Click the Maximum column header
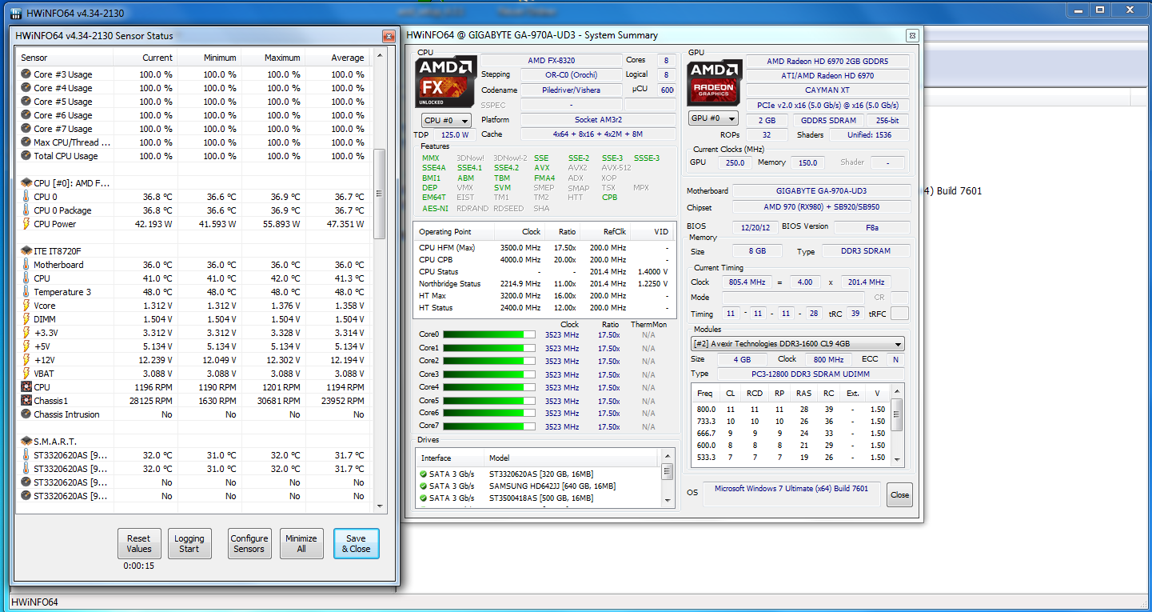This screenshot has height=612, width=1152. pyautogui.click(x=273, y=58)
